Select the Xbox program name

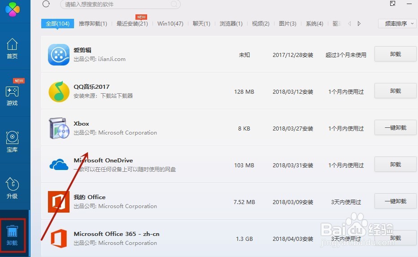pos(81,124)
